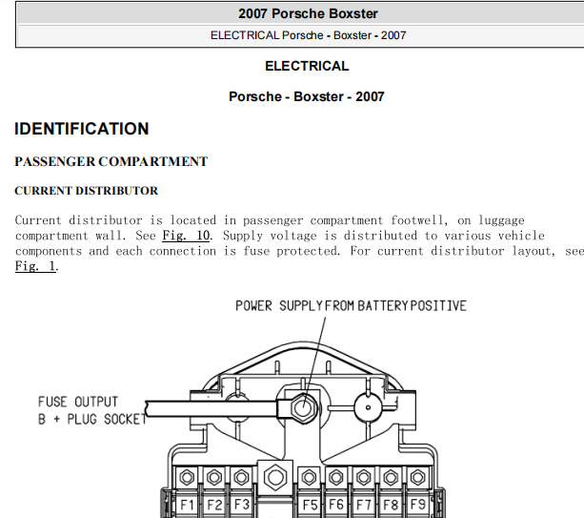This screenshot has width=584, height=518.
Task: Click 'ELECTRICAL Porsche - Boxster - 2007' subtitle row
Action: pos(308,35)
